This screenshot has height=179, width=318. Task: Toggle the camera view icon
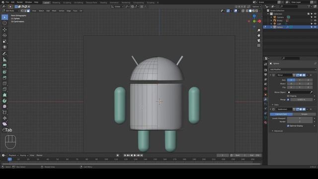click(259, 40)
